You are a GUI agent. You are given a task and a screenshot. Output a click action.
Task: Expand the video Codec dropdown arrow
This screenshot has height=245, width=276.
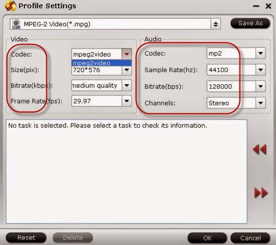[x=126, y=54]
